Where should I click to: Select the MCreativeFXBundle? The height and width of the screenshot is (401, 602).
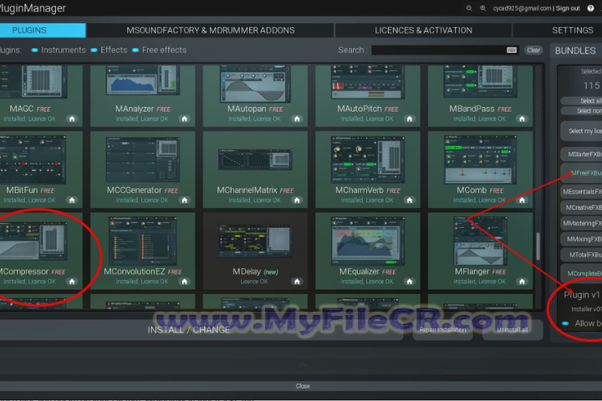(x=581, y=207)
